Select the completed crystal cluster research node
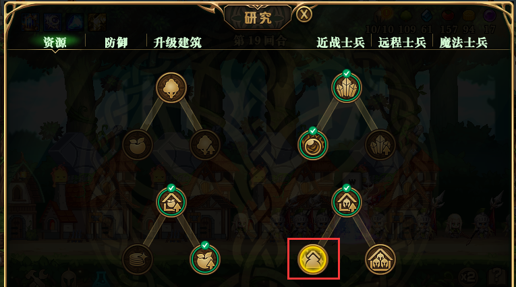 point(346,87)
